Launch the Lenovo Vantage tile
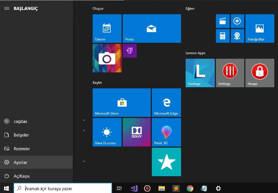Image resolution: width=278 pixels, height=193 pixels. (200, 73)
